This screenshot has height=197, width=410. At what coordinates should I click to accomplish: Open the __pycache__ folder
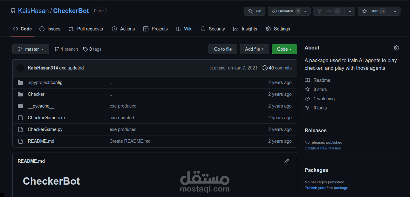point(41,106)
